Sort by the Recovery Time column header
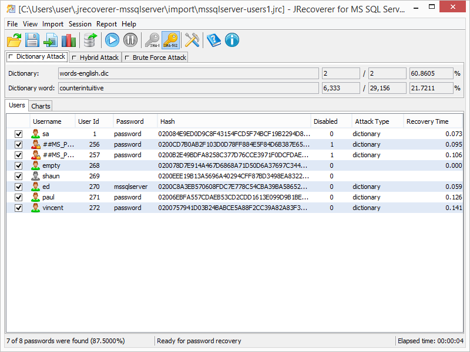This screenshot has height=352, width=470. [433, 121]
